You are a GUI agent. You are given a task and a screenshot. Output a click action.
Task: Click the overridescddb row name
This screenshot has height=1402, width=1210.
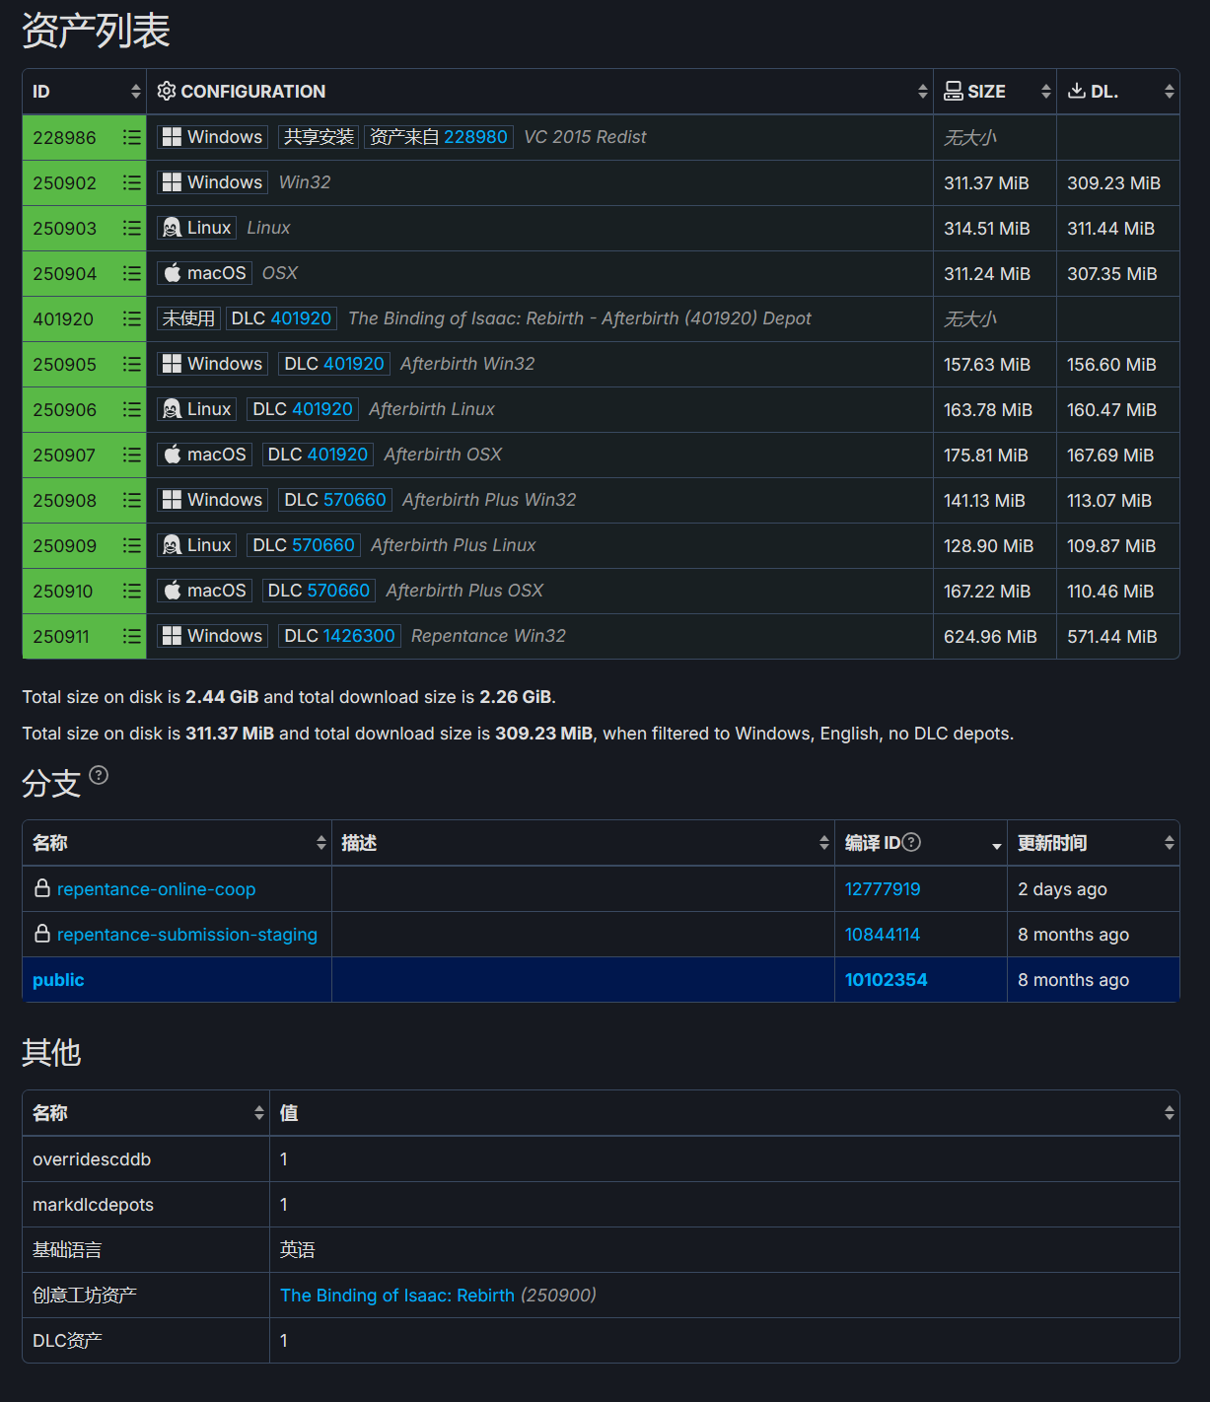click(x=92, y=1159)
